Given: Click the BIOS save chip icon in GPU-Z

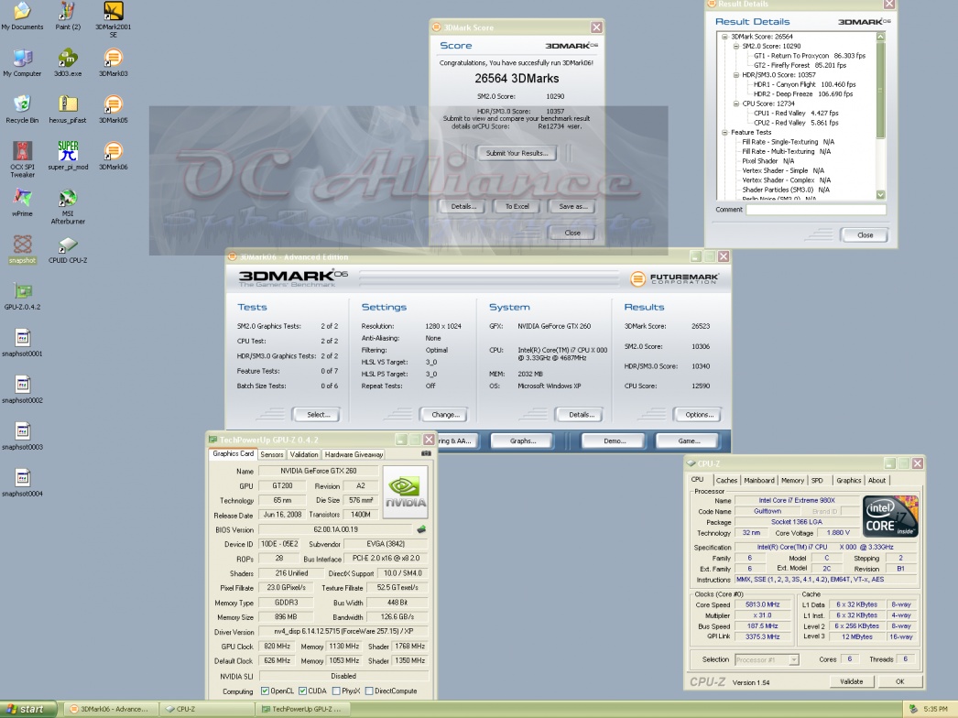Looking at the screenshot, I should pyautogui.click(x=421, y=529).
